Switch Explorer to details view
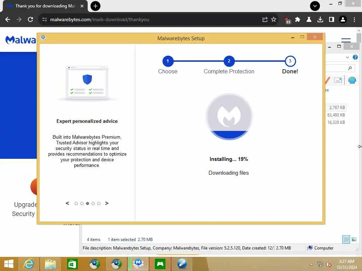 pyautogui.click(x=346, y=239)
